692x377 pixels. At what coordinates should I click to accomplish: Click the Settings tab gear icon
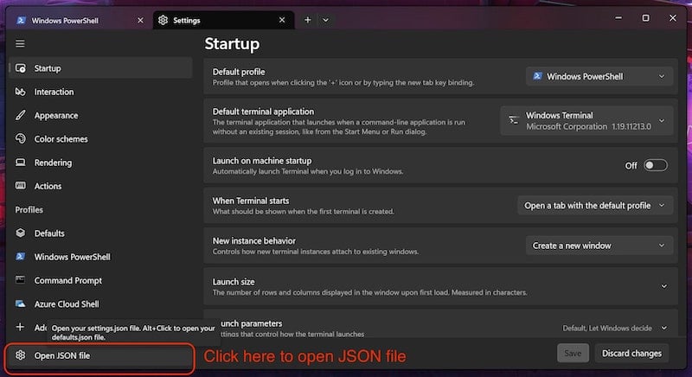163,20
